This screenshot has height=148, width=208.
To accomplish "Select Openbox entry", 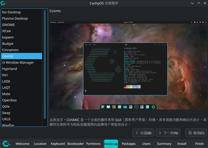I will 22,100.
